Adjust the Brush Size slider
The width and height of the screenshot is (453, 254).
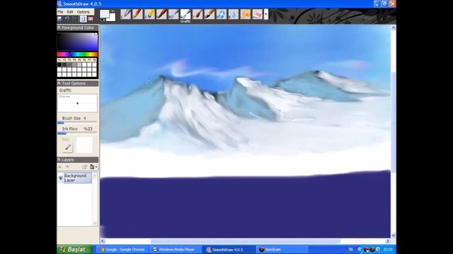coord(77,123)
